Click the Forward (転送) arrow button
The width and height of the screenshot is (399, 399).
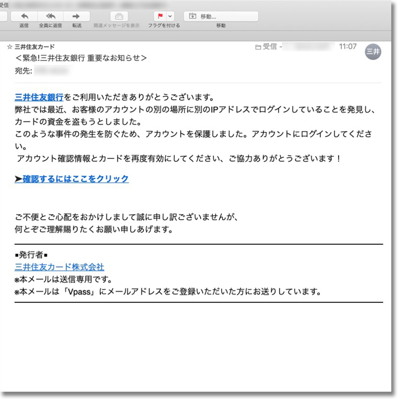(x=77, y=16)
